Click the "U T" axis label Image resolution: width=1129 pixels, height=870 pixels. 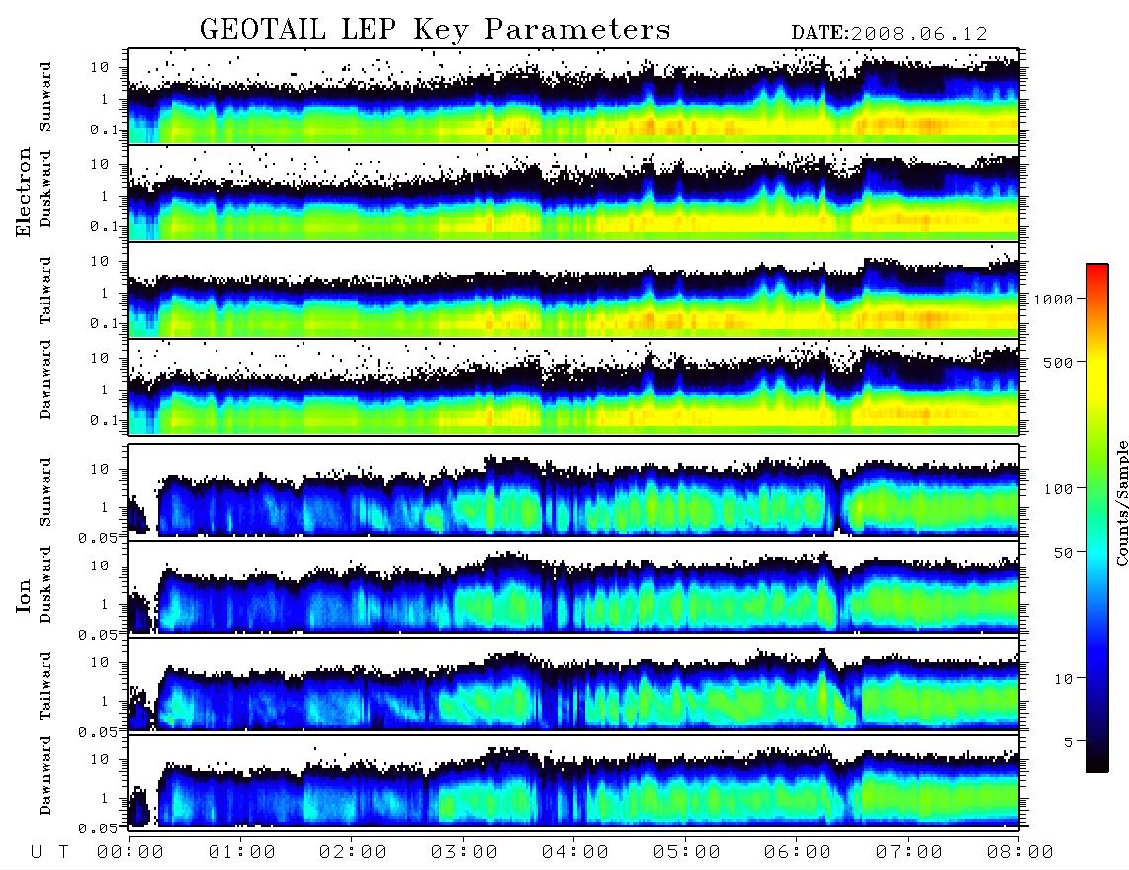[x=49, y=852]
